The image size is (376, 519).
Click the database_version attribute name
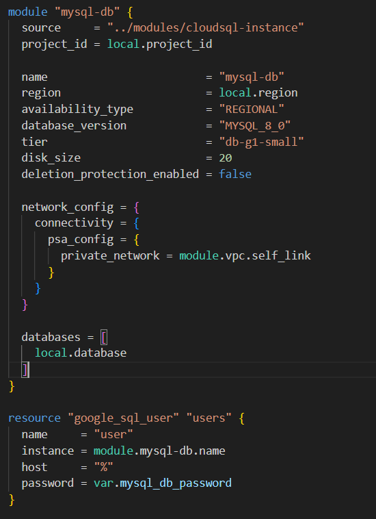[74, 125]
